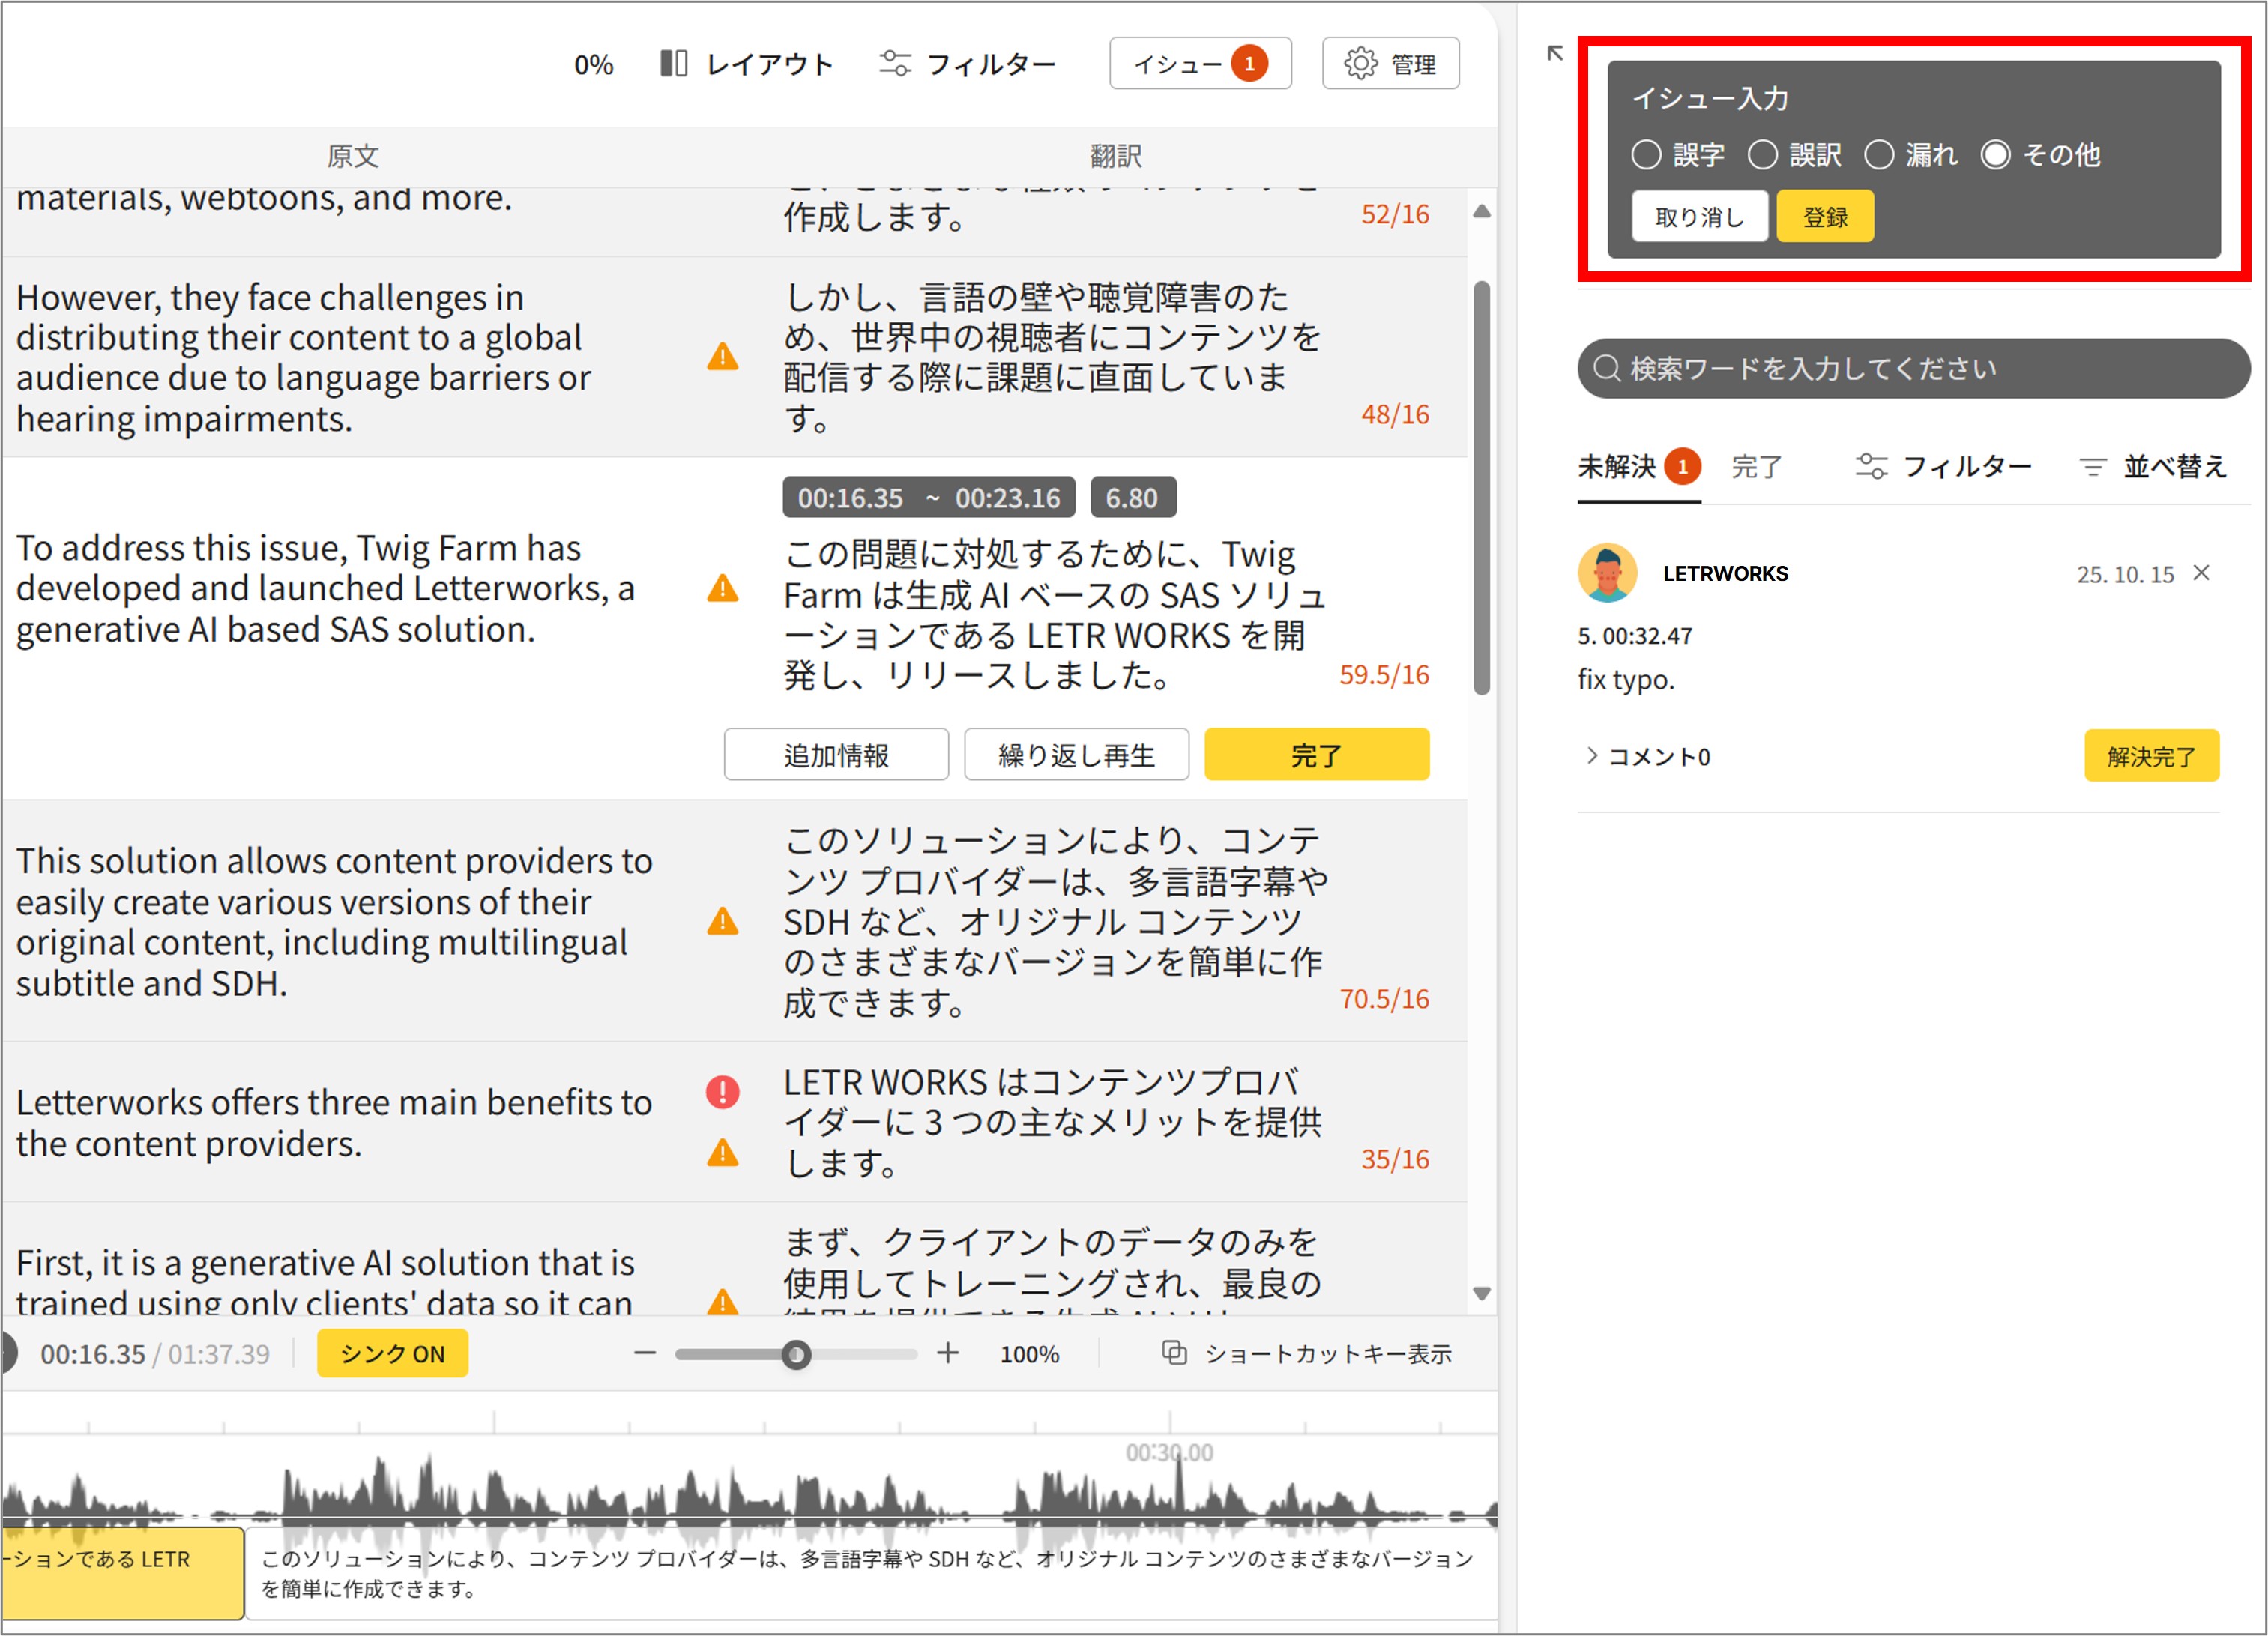Select the 誤訳 (mistranslation) radio button
The height and width of the screenshot is (1636, 2268).
click(1762, 155)
